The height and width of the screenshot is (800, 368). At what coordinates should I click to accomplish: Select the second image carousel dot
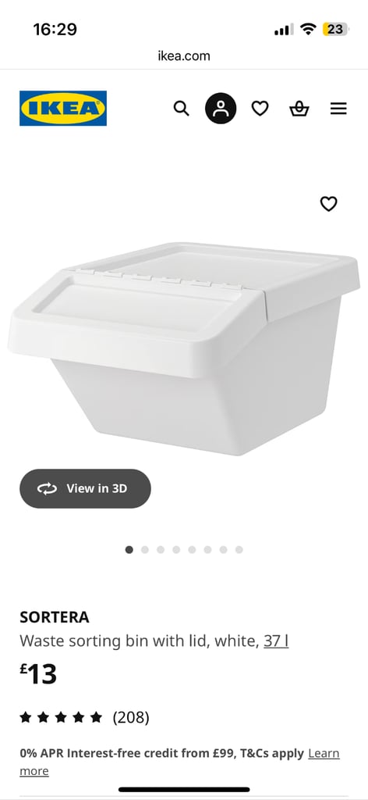pyautogui.click(x=145, y=549)
